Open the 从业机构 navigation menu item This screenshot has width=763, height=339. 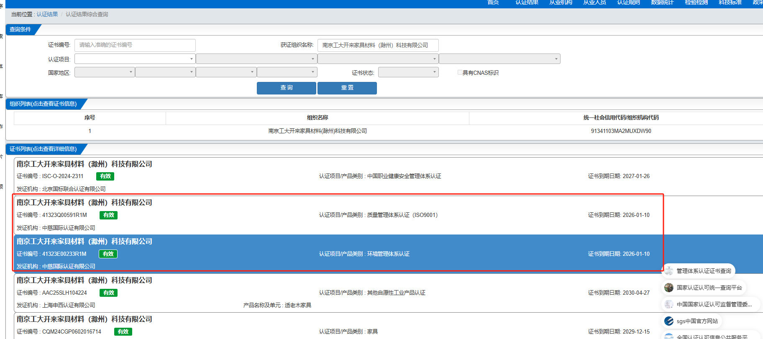(561, 3)
